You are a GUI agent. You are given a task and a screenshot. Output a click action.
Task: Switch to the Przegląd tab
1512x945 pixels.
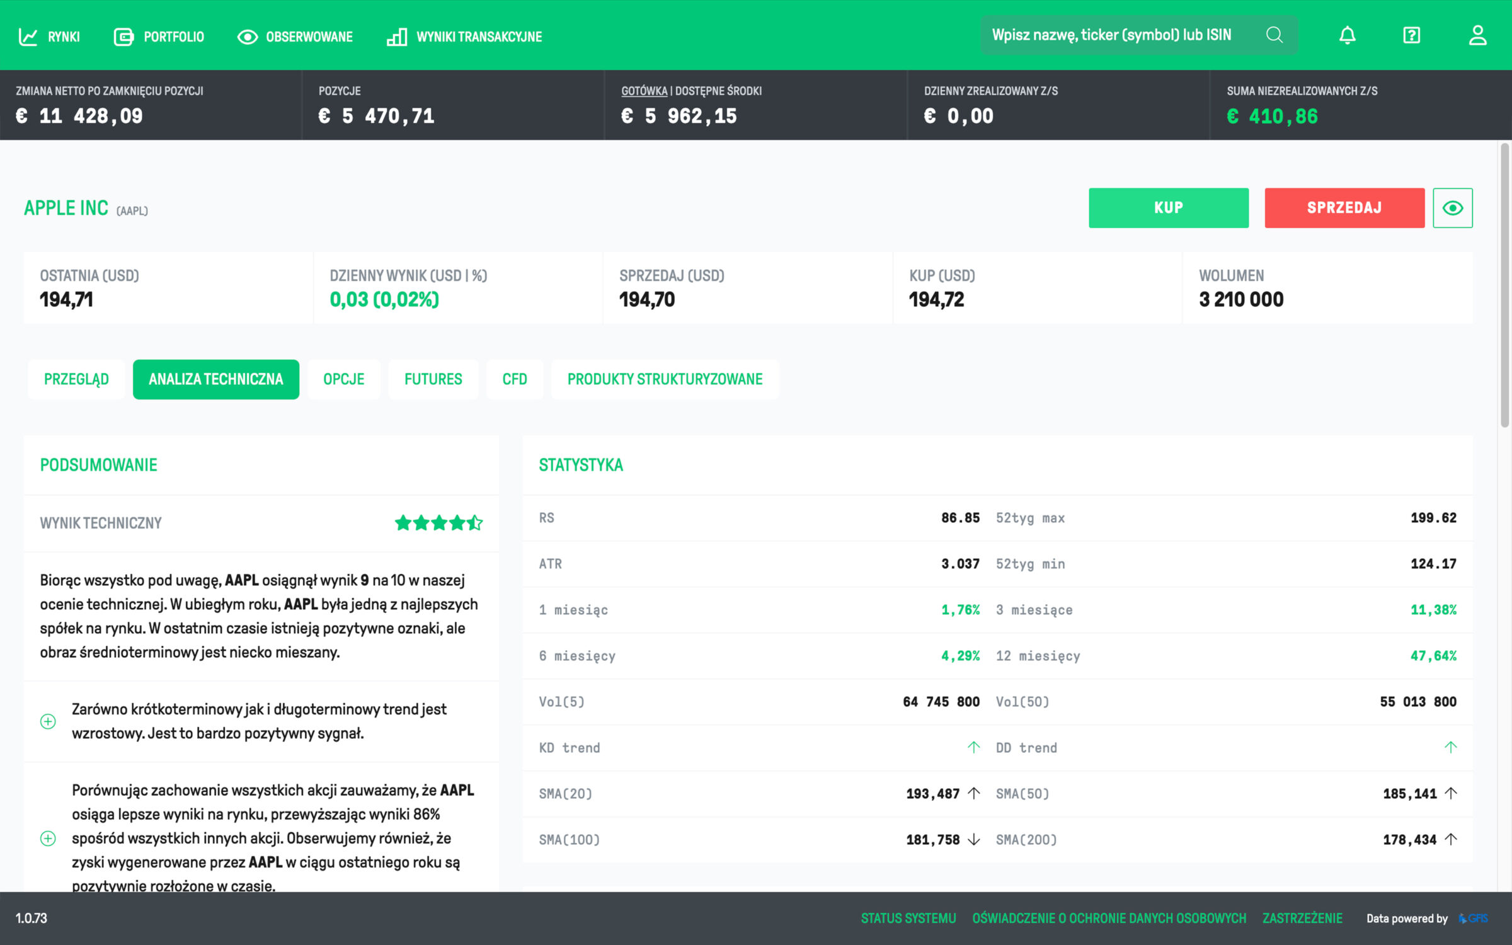pos(76,379)
